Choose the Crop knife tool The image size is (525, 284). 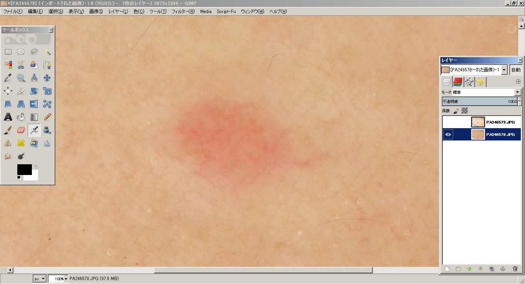click(21, 91)
